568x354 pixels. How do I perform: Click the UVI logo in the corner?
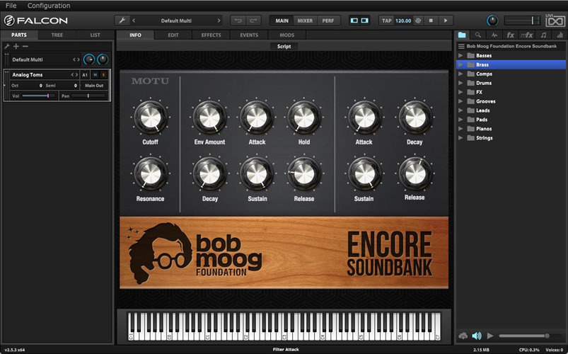click(555, 21)
